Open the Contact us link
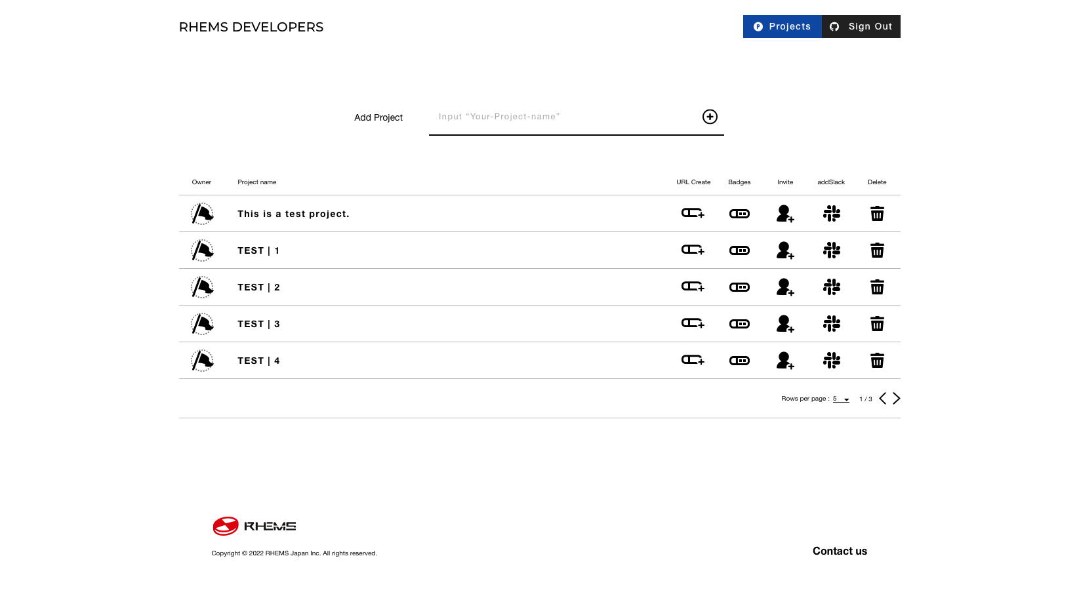1079x596 pixels. 840,551
